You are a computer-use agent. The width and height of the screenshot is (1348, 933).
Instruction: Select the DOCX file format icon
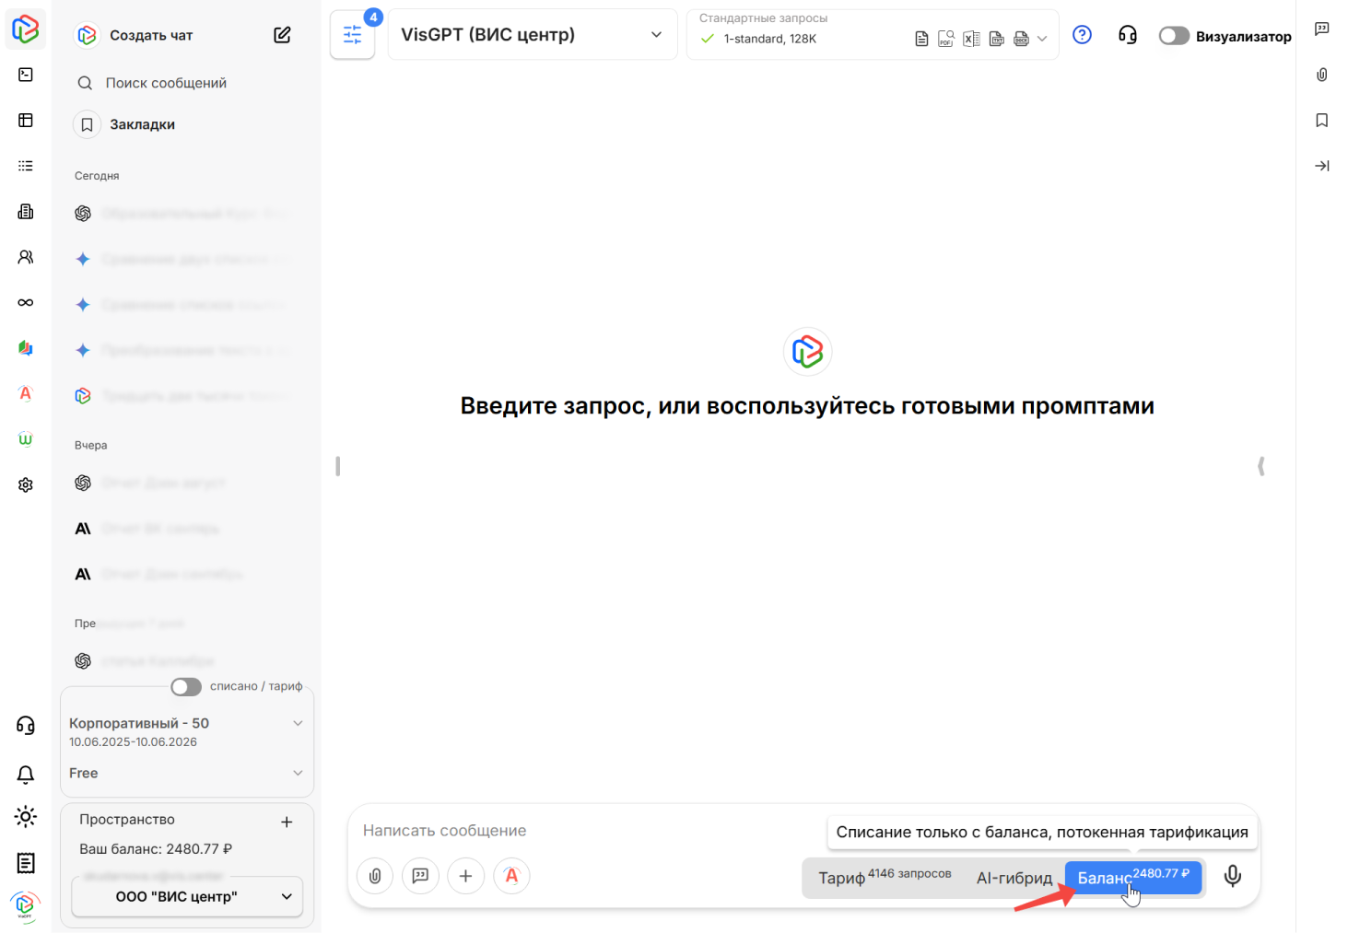coord(1021,39)
